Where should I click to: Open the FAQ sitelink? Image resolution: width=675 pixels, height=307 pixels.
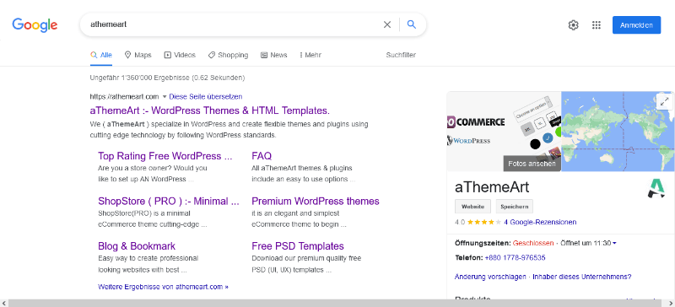262,156
